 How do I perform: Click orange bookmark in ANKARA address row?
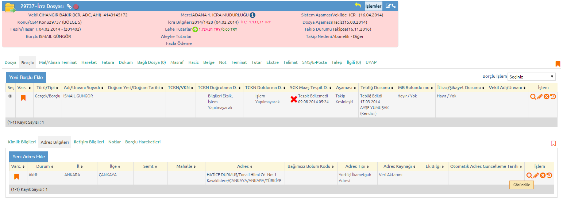[x=16, y=177]
